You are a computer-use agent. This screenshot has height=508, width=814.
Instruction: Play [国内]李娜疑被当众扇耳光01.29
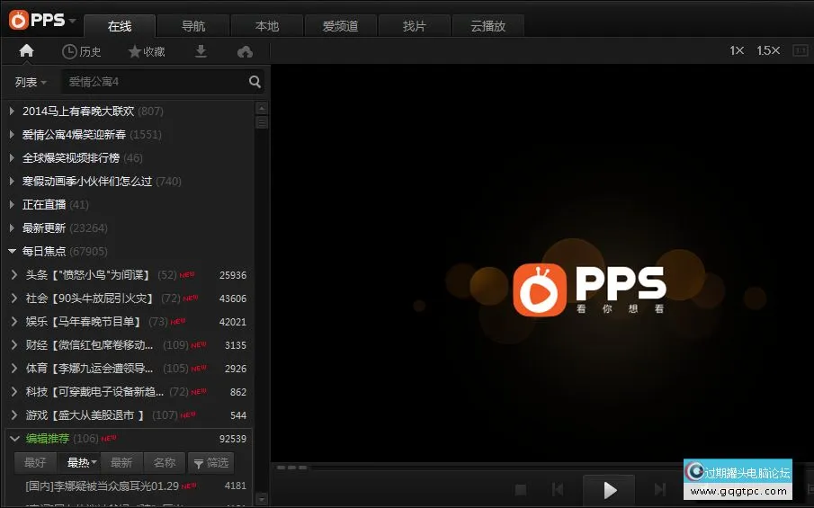(x=102, y=486)
